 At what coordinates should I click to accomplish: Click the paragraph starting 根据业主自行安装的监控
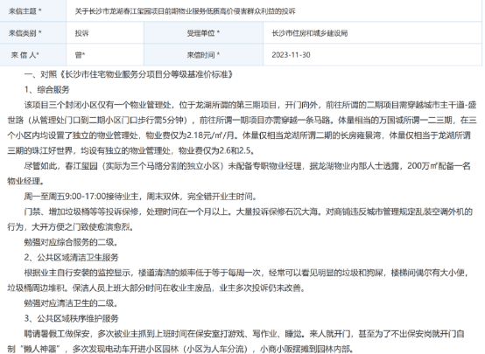click(x=238, y=281)
